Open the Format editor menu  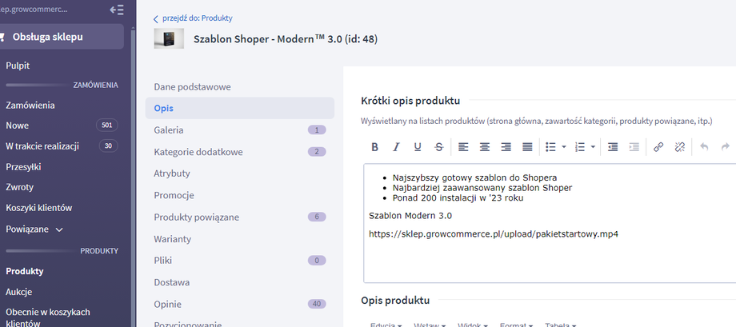click(x=516, y=325)
